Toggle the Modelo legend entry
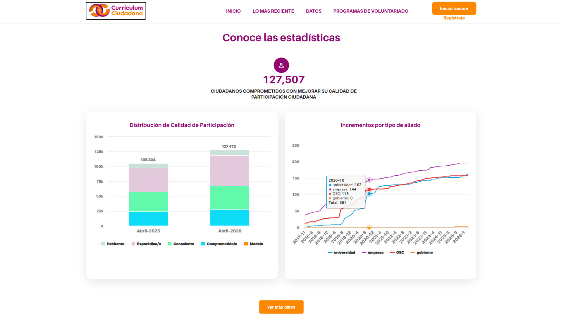This screenshot has width=561, height=318. (254, 244)
